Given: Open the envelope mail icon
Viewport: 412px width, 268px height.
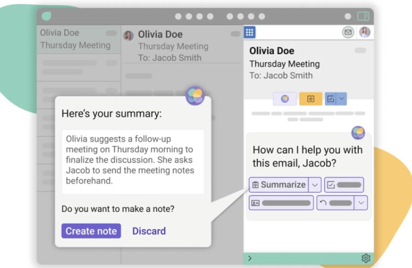Looking at the screenshot, I should tap(348, 32).
